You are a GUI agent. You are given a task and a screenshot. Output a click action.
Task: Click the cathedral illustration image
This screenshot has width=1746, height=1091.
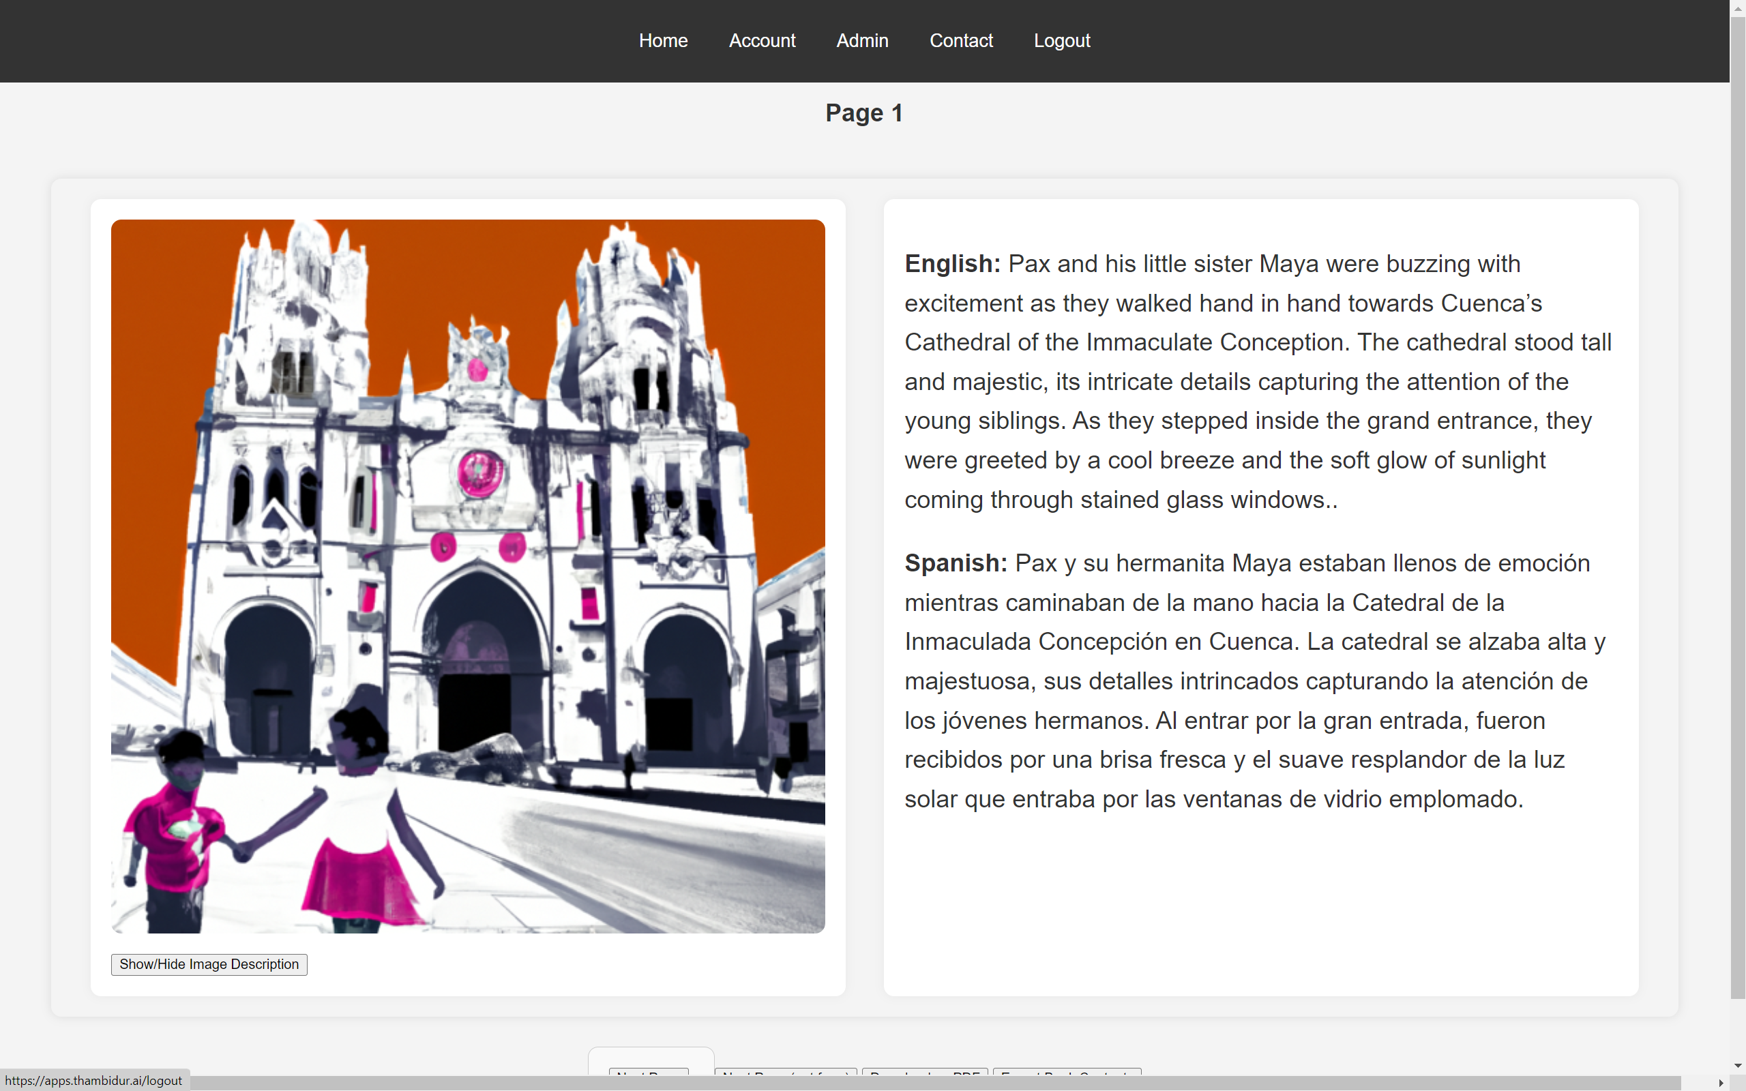tap(467, 576)
